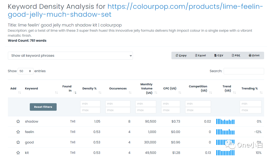Set the Density % max filter
The width and height of the screenshot is (272, 157).
90,110
